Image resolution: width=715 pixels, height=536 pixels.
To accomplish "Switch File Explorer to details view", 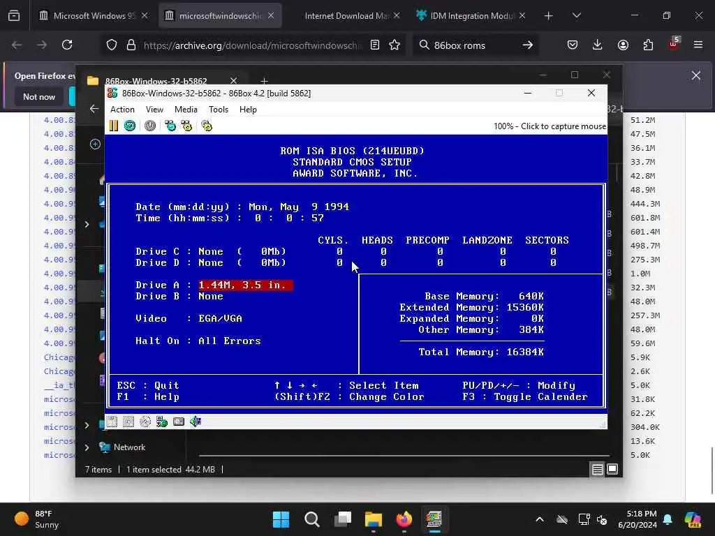I will pyautogui.click(x=598, y=470).
